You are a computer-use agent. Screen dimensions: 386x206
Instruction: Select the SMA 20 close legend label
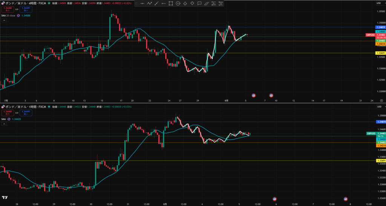tap(8, 15)
